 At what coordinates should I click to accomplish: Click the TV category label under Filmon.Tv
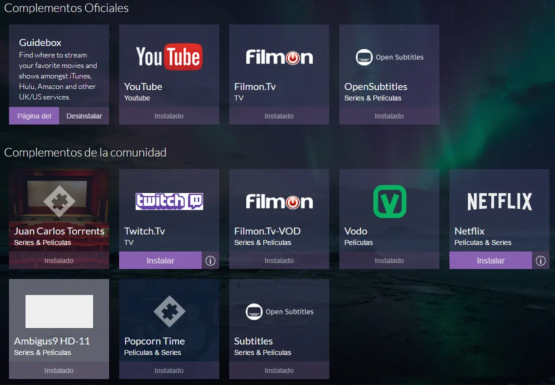coord(239,98)
